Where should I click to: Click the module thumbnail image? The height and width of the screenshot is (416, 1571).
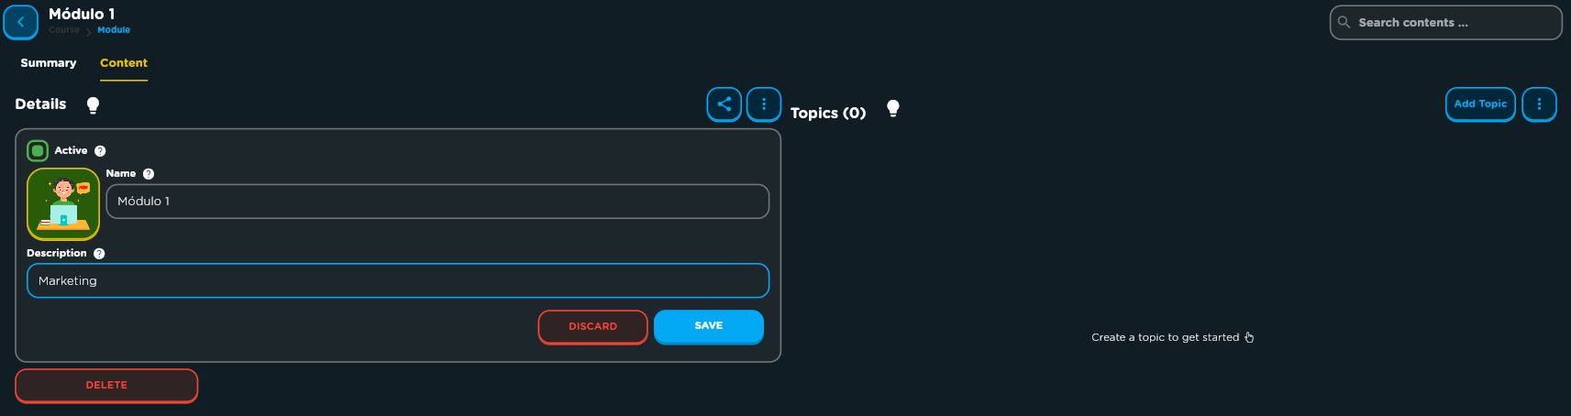click(x=63, y=204)
